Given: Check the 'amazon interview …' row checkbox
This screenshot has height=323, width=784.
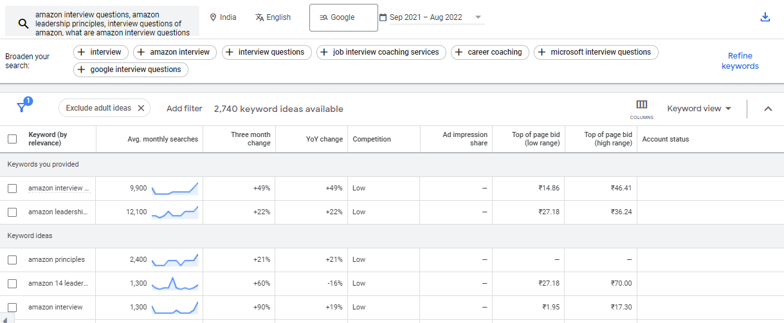Looking at the screenshot, I should click(x=12, y=189).
